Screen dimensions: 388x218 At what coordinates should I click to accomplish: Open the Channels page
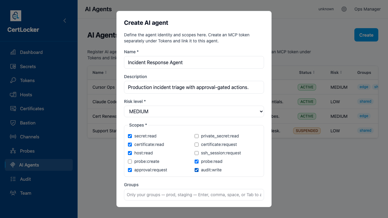pos(39,137)
